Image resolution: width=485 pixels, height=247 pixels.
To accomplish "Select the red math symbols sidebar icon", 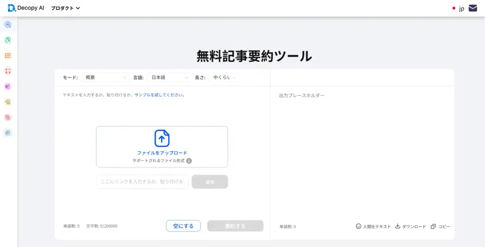I will pos(8,71).
